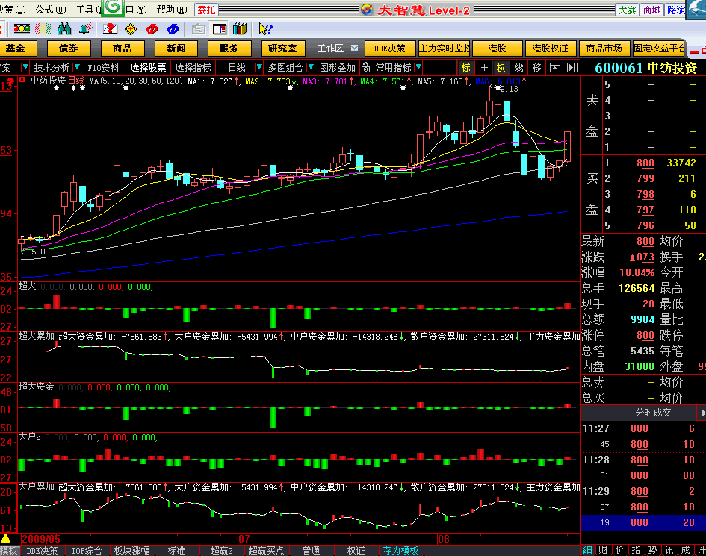Open the 公式 menu
The image size is (706, 556).
click(x=51, y=10)
